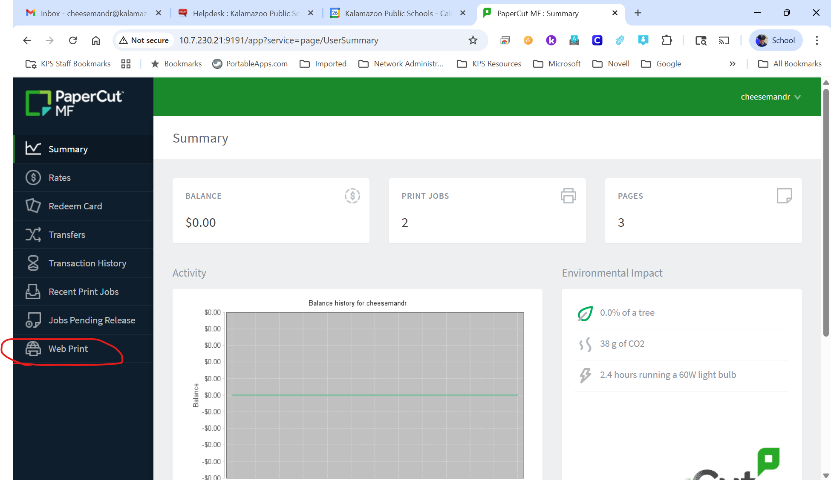Open the Redeem Card sidebar icon
This screenshot has width=831, height=480.
33,206
